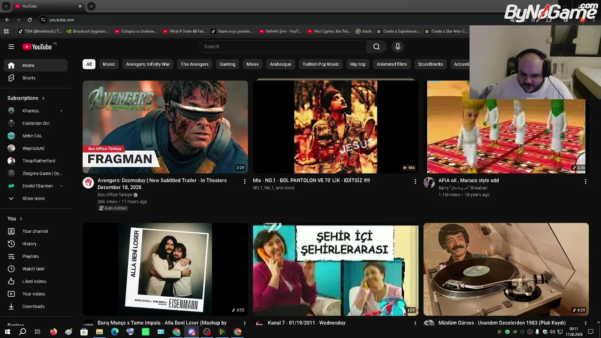Open Downloads in the sidebar
The height and width of the screenshot is (338, 601).
(36, 307)
